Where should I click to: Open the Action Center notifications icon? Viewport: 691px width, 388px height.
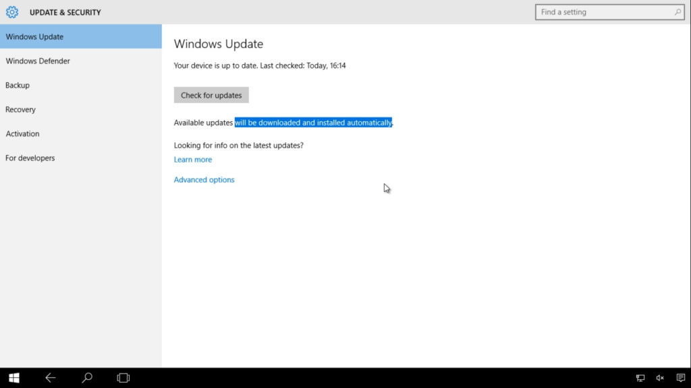[x=680, y=378]
